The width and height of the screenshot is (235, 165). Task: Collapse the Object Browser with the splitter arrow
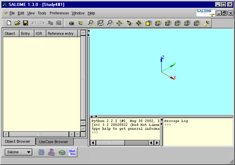(x=88, y=31)
